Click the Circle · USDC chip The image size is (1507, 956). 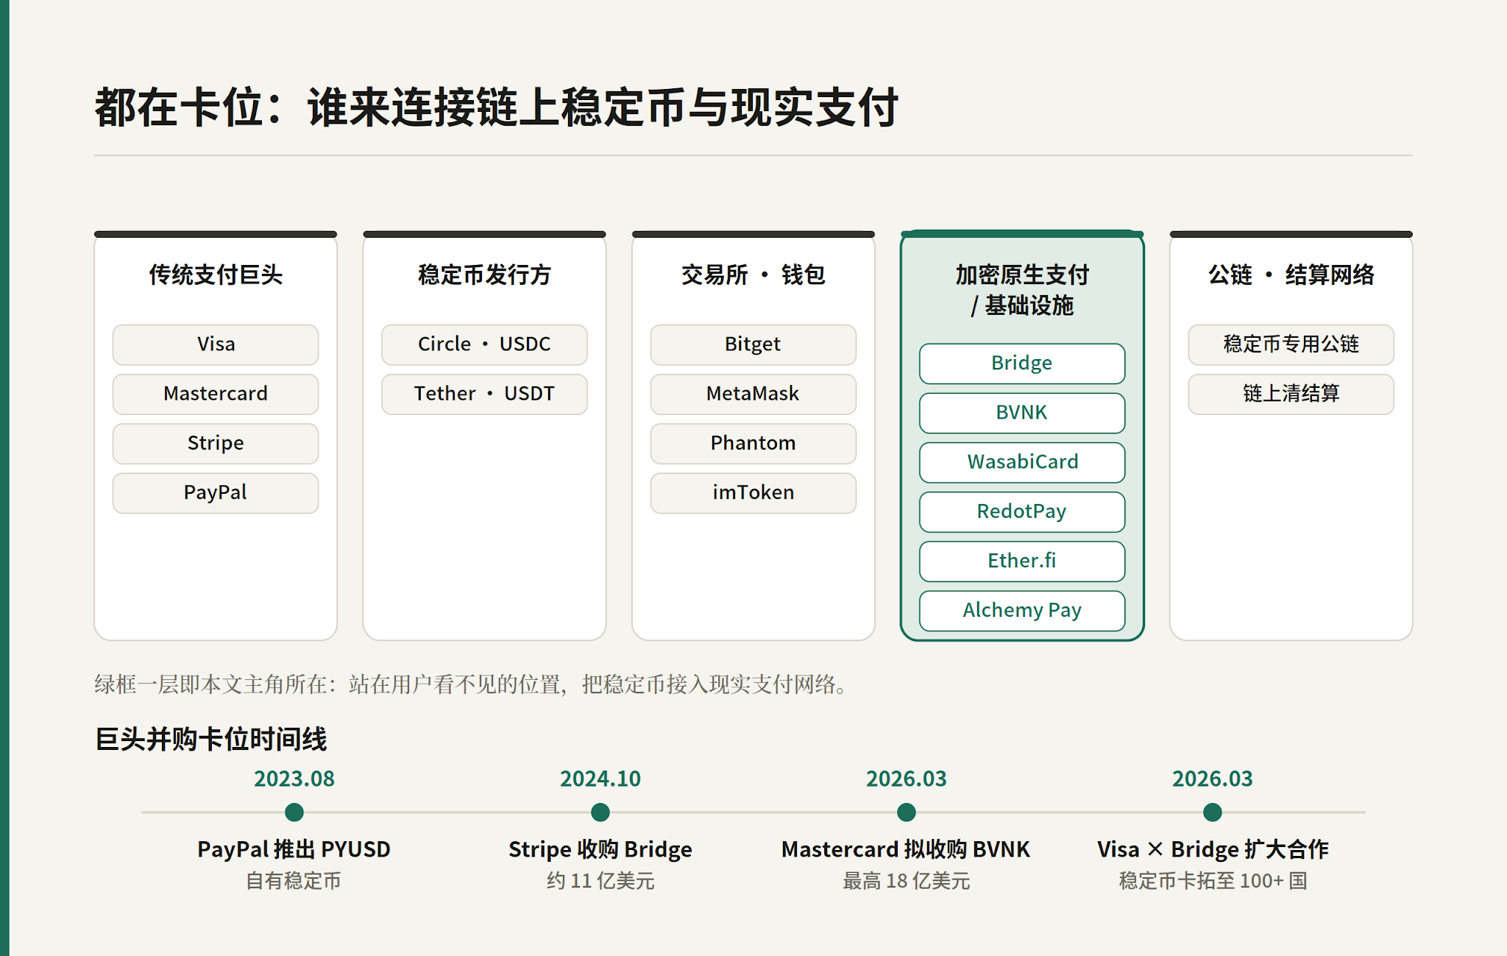point(484,344)
